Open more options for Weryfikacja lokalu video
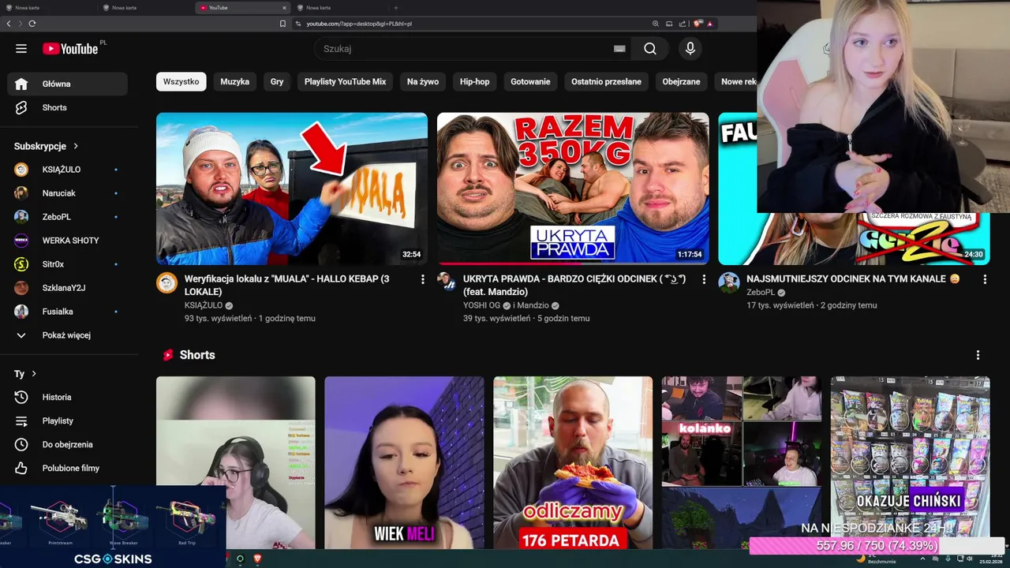The image size is (1010, 568). point(422,279)
